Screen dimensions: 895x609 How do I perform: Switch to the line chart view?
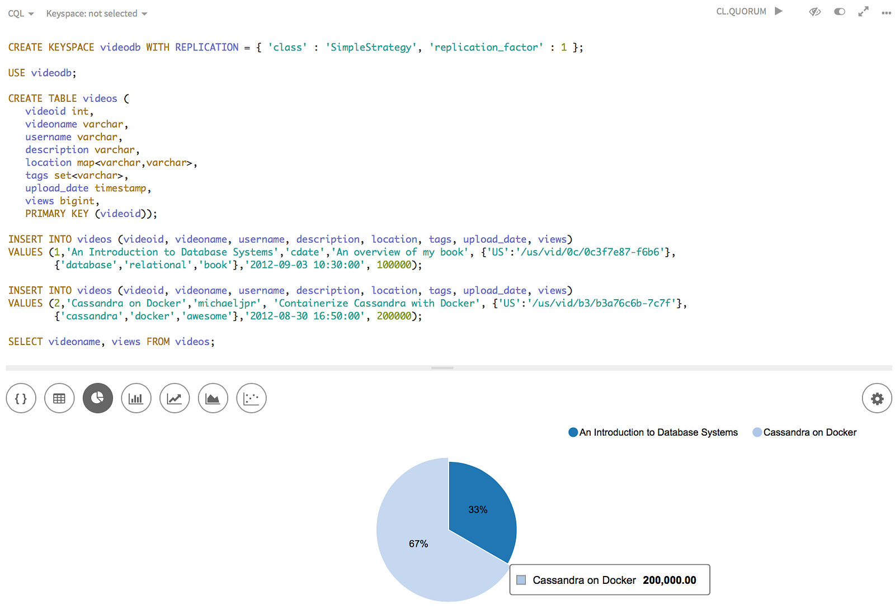175,398
